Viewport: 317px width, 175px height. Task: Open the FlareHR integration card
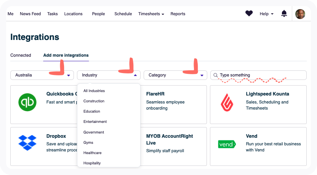pos(173,105)
